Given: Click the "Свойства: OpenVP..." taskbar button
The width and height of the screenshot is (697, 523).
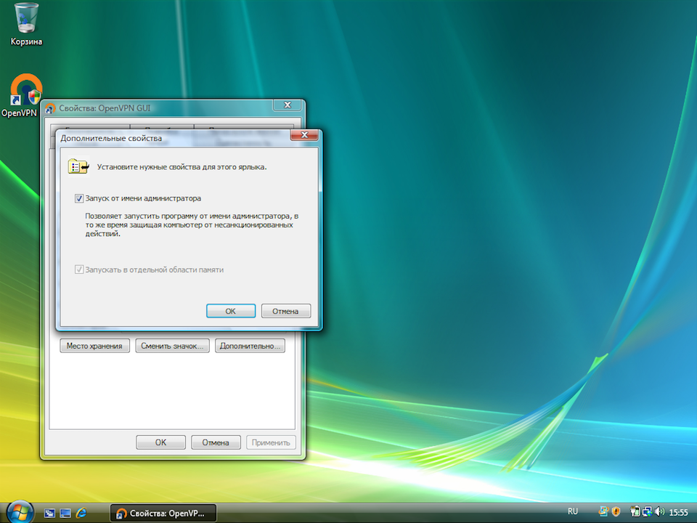Looking at the screenshot, I should pos(163,514).
